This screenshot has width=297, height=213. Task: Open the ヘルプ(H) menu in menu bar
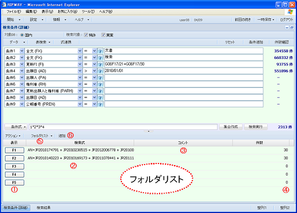coord(105,12)
